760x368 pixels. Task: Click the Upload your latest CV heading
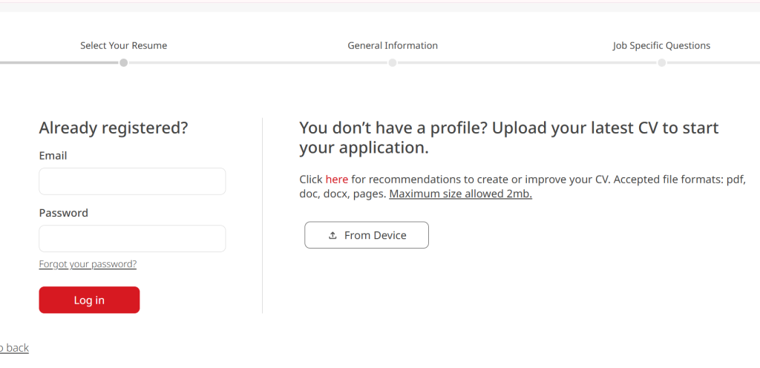click(508, 137)
